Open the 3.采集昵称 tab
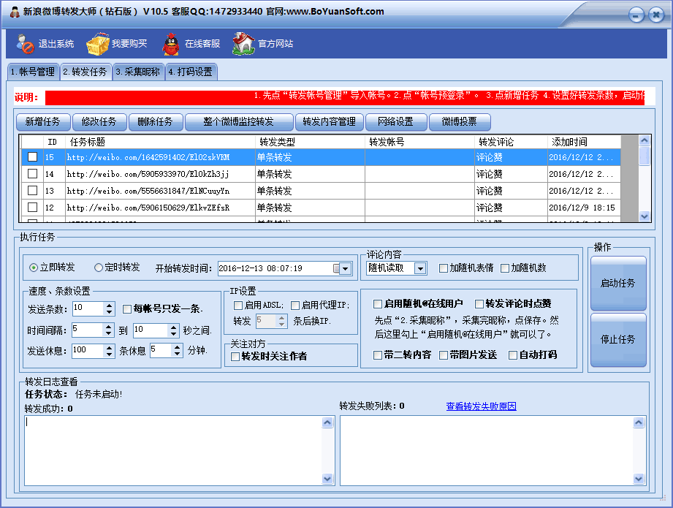 [x=138, y=72]
